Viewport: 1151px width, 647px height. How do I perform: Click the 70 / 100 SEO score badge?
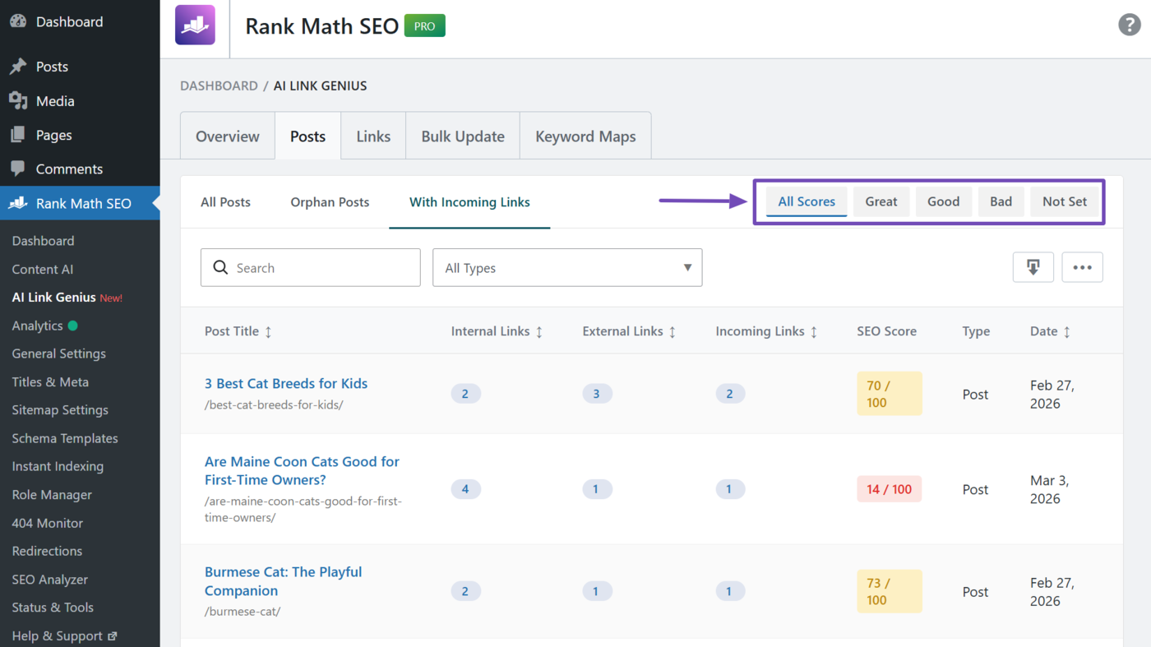890,394
